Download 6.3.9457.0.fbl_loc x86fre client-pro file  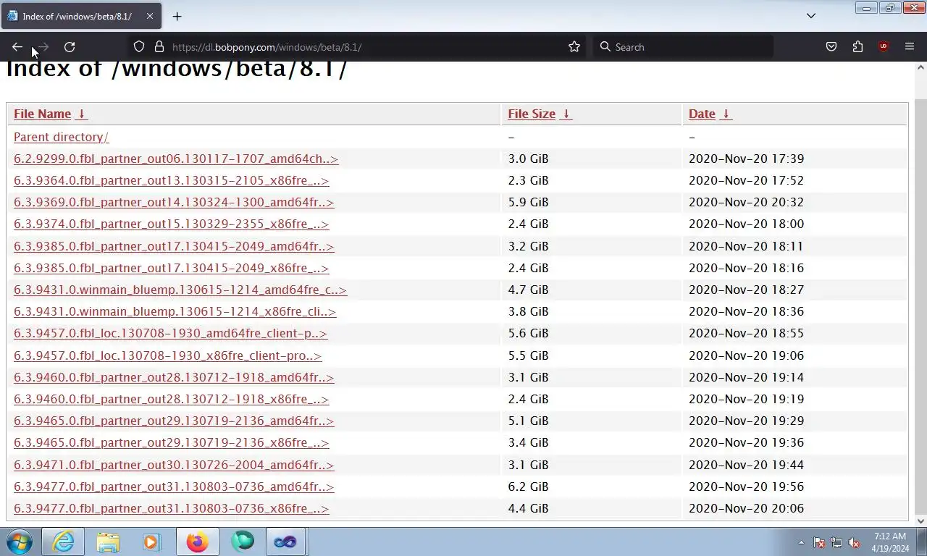[167, 355]
